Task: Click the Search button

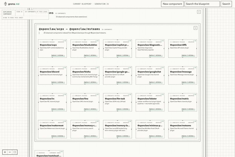Action: (226, 4)
